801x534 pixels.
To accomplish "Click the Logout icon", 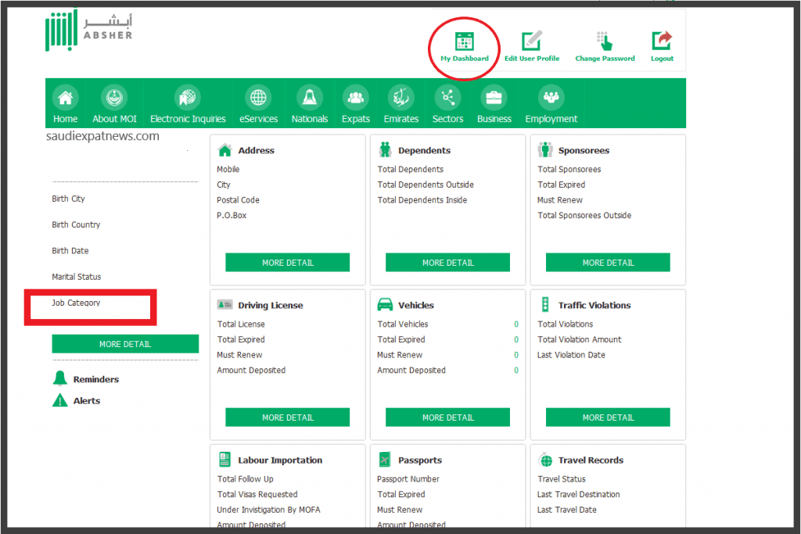I will (x=662, y=41).
